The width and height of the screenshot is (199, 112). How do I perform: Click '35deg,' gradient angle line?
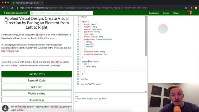(x=89, y=42)
